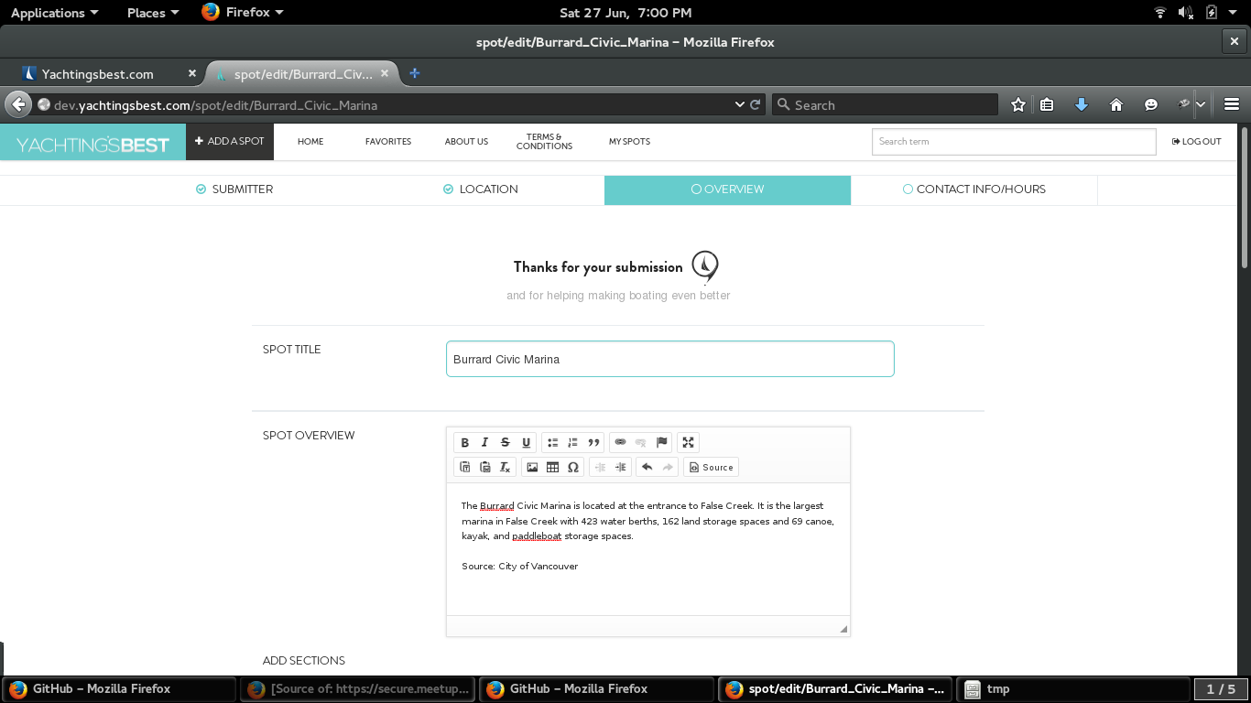
Task: Open the Places menu in top panel
Action: pos(152,13)
